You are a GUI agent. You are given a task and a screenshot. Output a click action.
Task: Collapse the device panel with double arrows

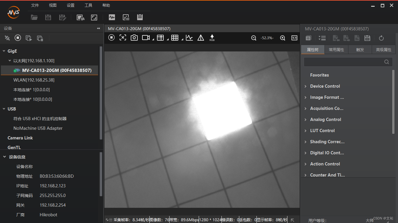point(98,28)
